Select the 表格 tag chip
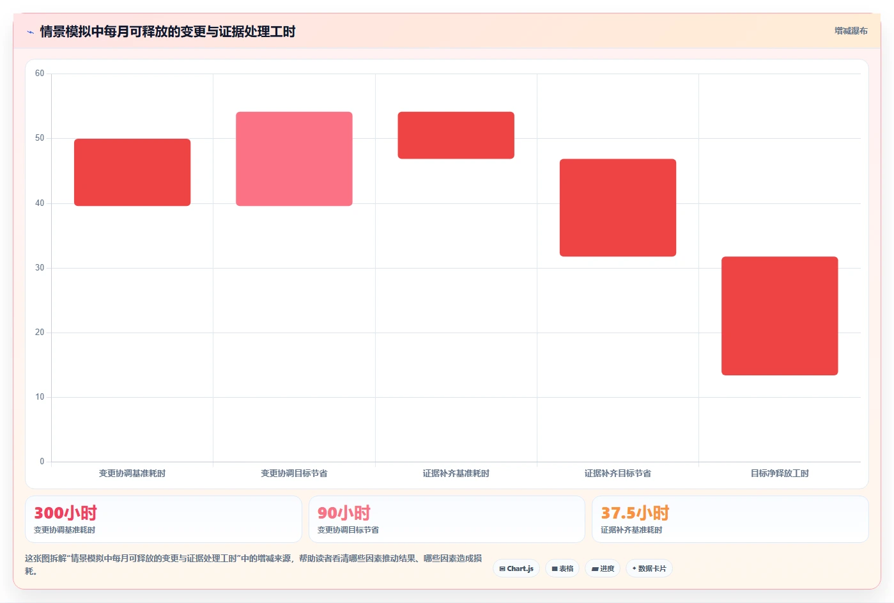The width and height of the screenshot is (894, 603). pyautogui.click(x=562, y=568)
